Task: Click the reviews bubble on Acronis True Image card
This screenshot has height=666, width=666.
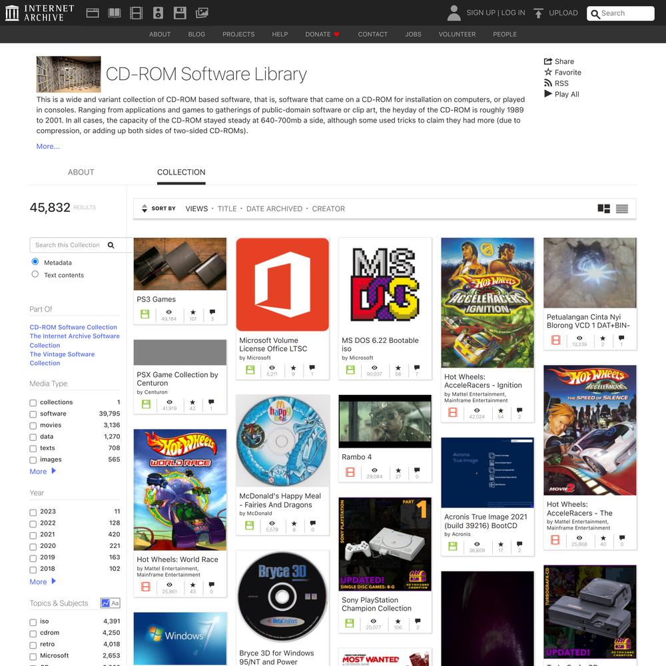Action: click(x=519, y=544)
